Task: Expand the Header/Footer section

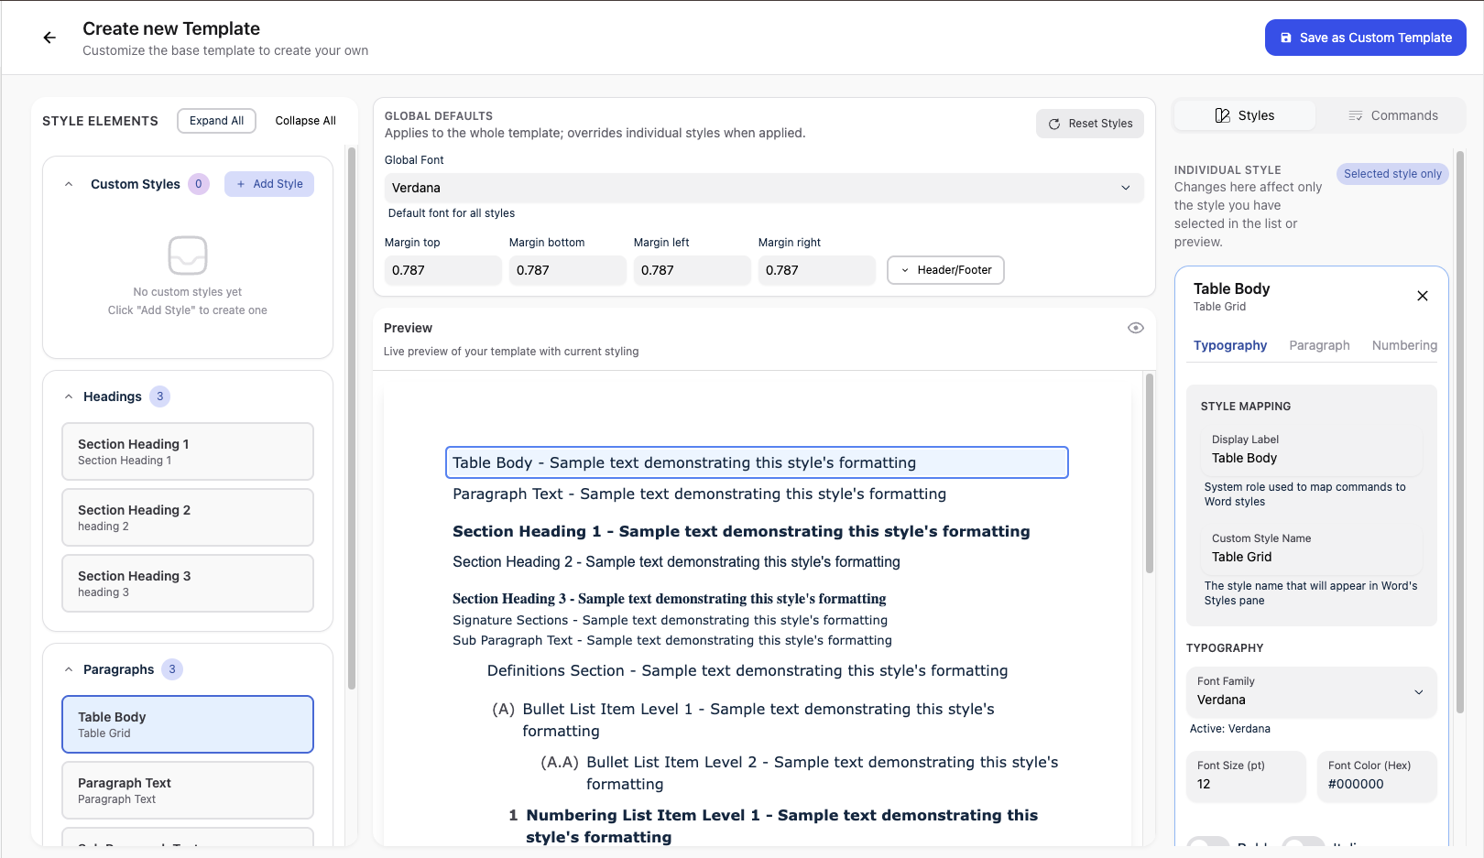Action: point(945,270)
